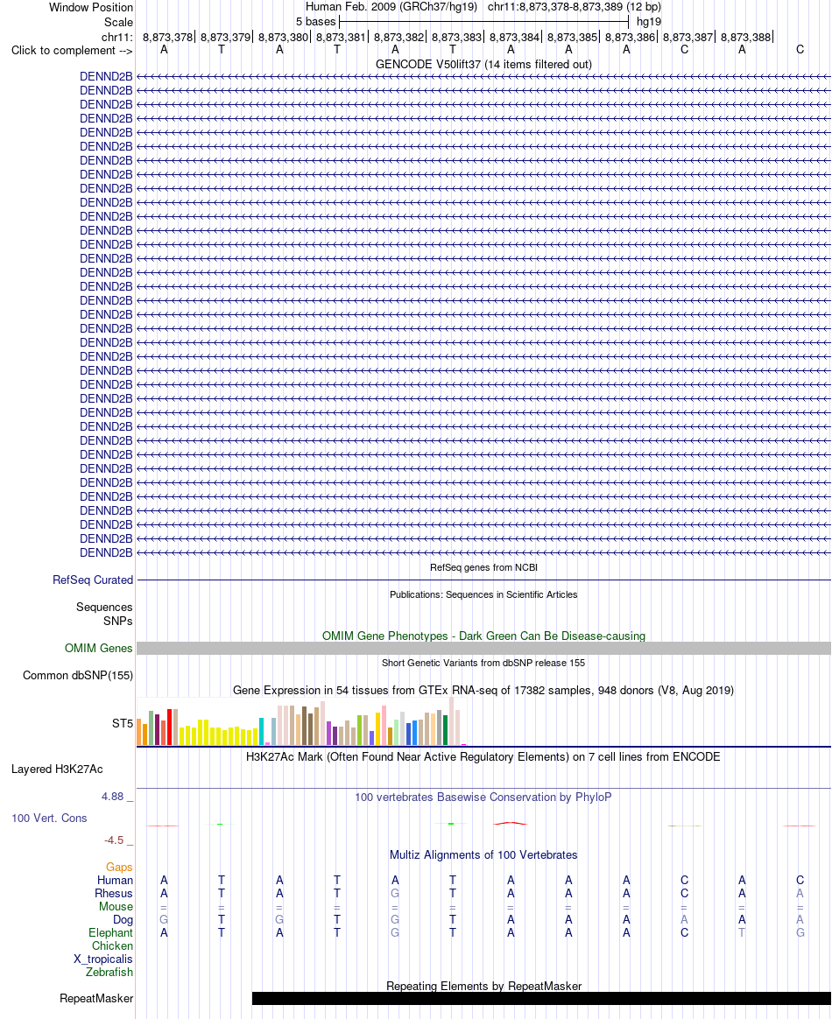Click the Common dbSNP(155) label
The height and width of the screenshot is (1019, 832).
[78, 675]
